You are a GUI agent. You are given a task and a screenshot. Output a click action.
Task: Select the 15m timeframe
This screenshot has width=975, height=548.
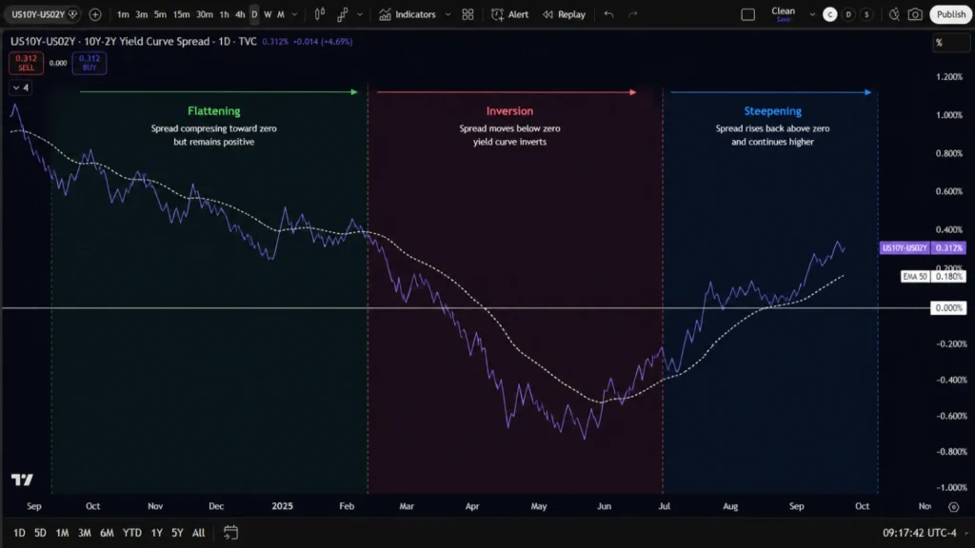point(182,14)
